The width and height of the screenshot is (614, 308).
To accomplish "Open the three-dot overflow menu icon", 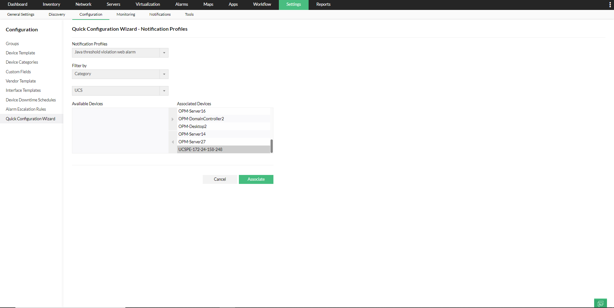I will click(x=610, y=4).
